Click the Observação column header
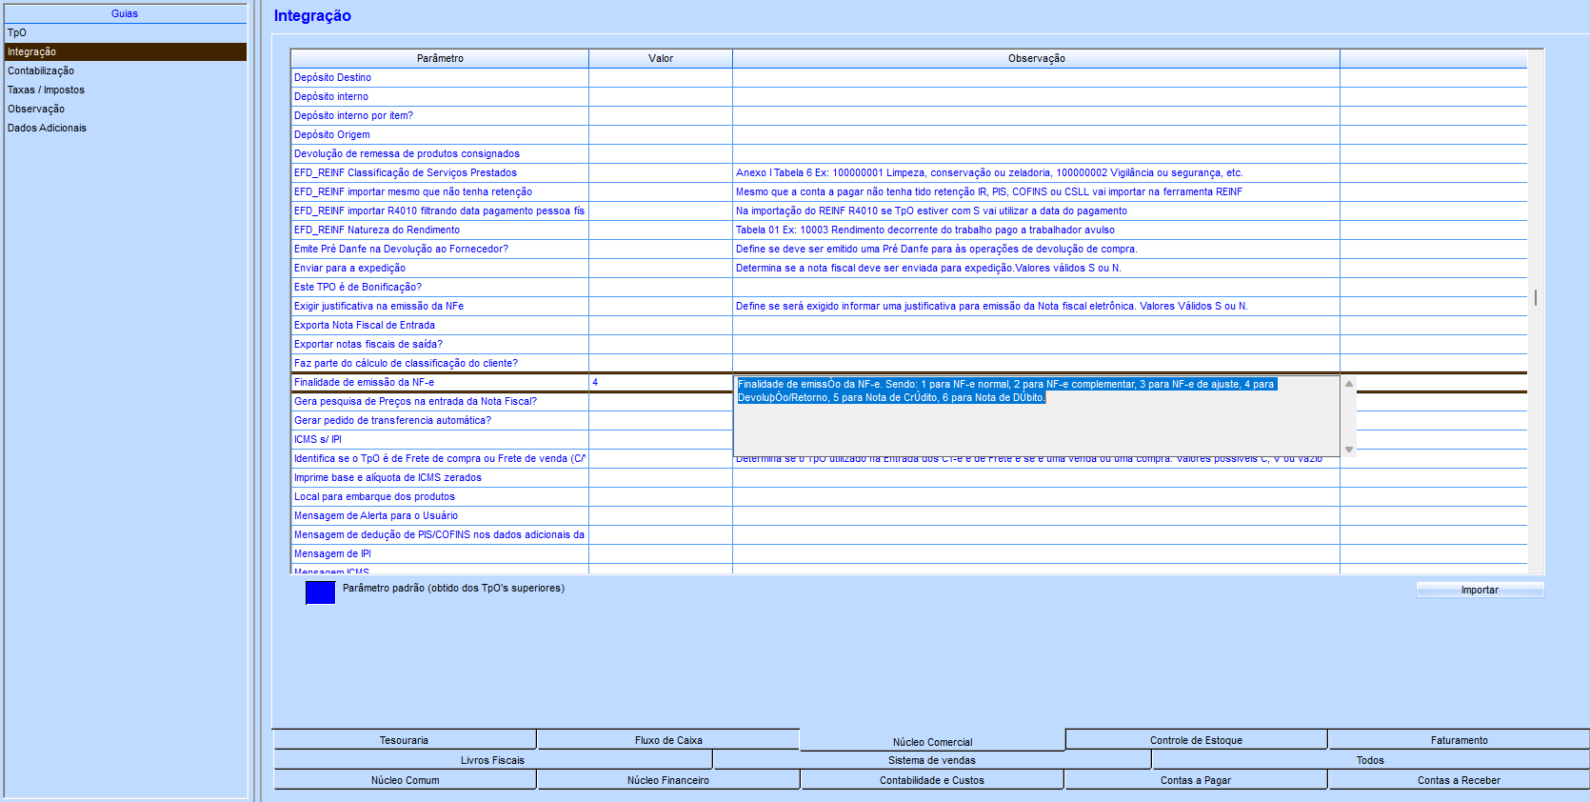 coord(1036,58)
